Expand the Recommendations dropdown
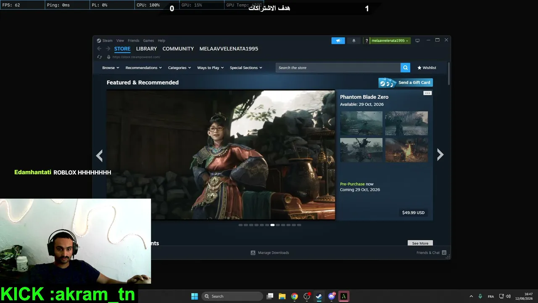Image resolution: width=538 pixels, height=303 pixels. (144, 68)
